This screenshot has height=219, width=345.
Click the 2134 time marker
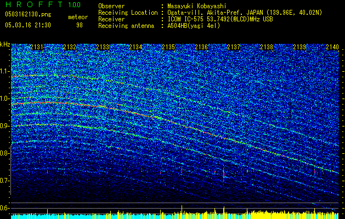(135, 47)
